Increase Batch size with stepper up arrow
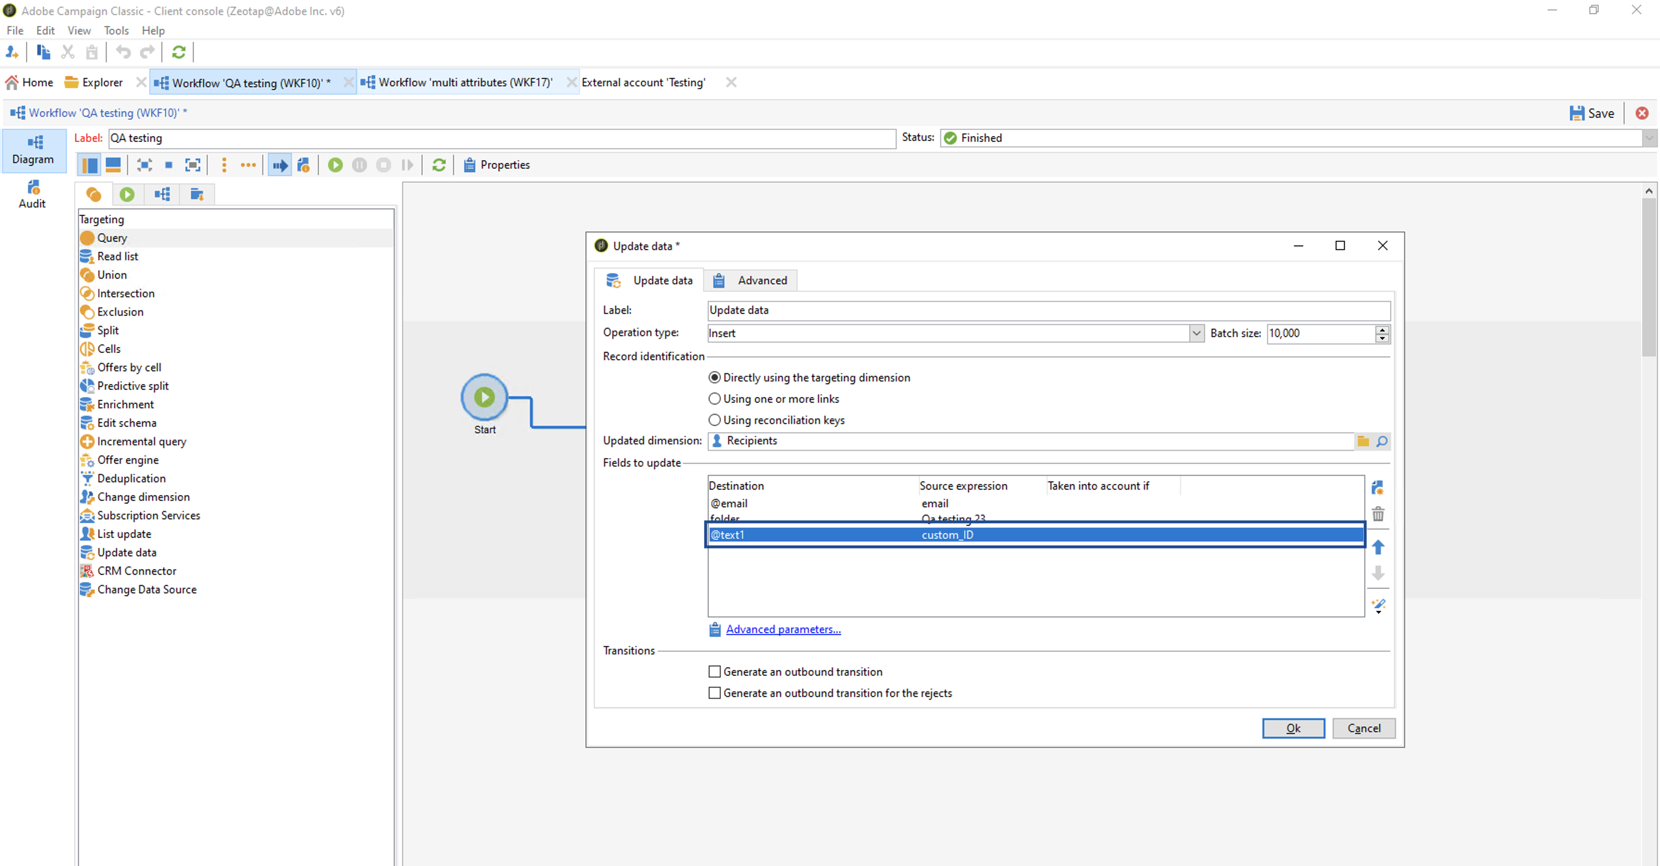The height and width of the screenshot is (866, 1660). 1382,329
